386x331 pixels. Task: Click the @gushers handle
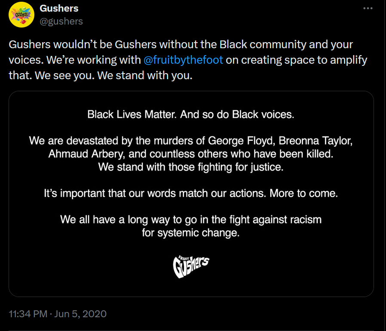click(x=61, y=21)
